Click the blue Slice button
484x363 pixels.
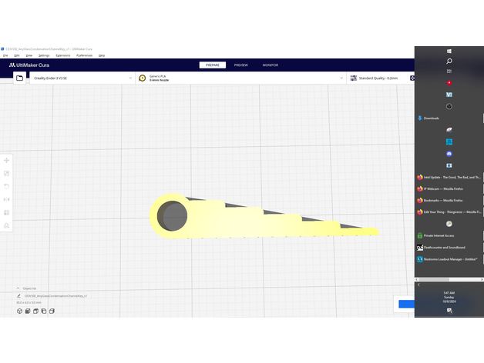(406, 305)
